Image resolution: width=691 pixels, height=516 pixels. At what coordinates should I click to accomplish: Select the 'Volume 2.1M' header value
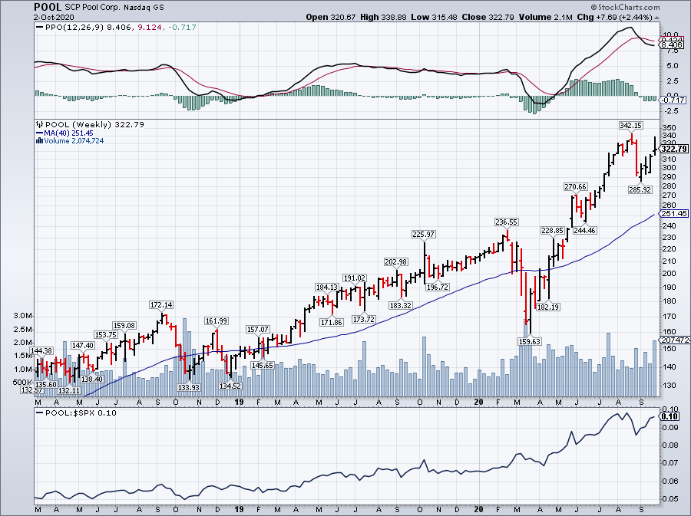[546, 17]
